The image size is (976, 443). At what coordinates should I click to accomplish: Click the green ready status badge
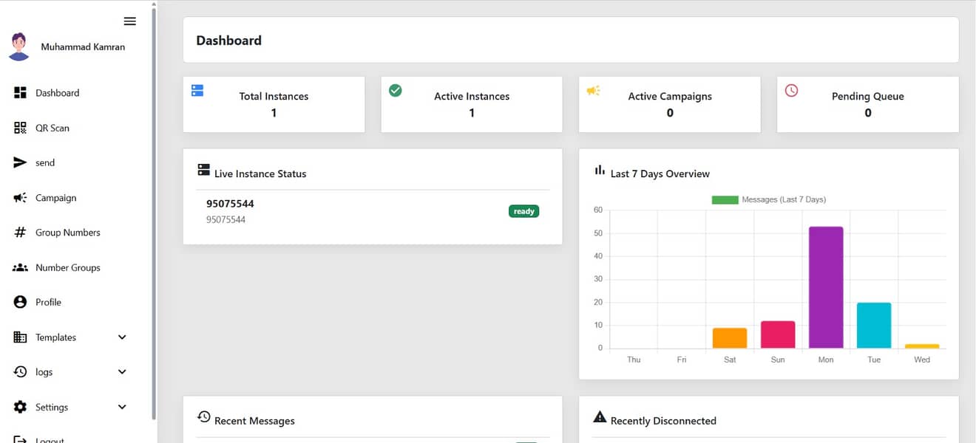523,211
